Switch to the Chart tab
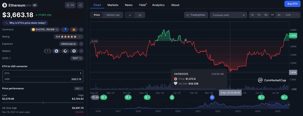This screenshot has height=116, width=303. [x=97, y=5]
